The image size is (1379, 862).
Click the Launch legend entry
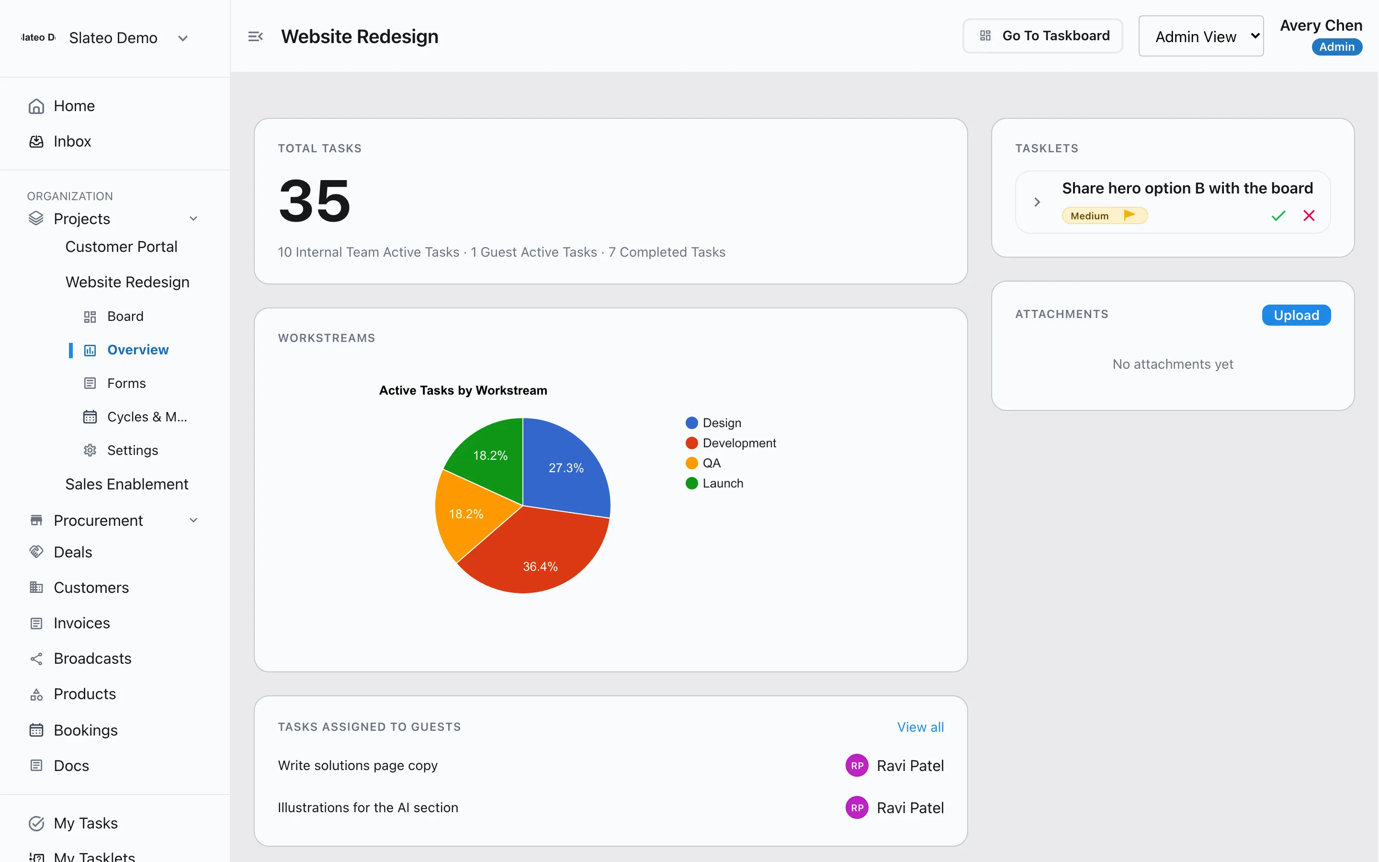pos(714,484)
